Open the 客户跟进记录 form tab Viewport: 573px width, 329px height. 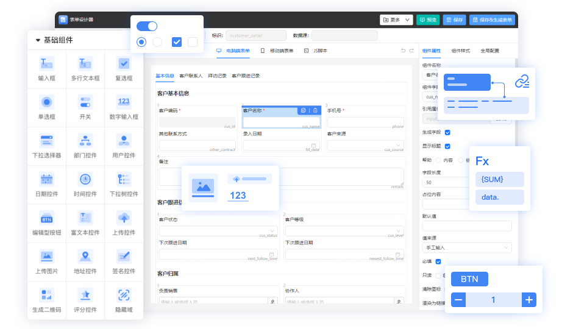pyautogui.click(x=246, y=76)
